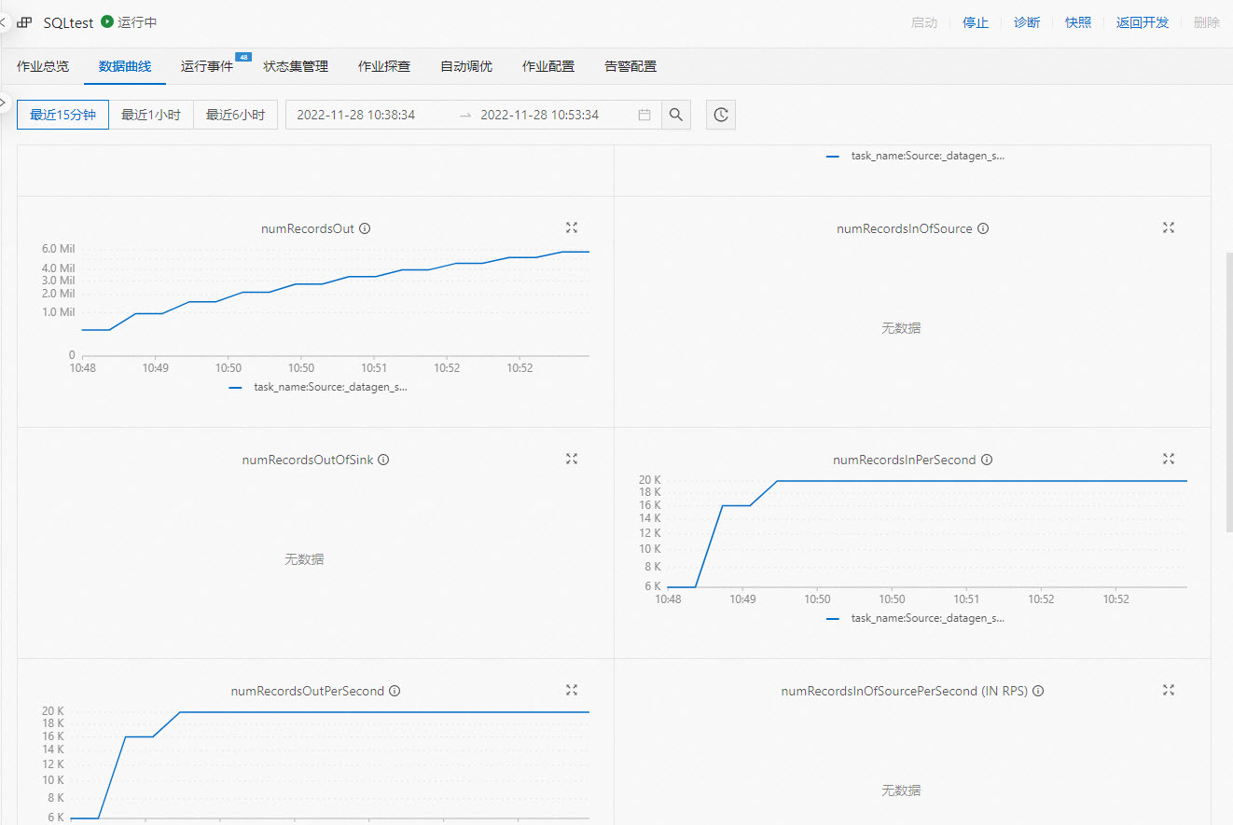
Task: Toggle the legend entry under numRecordsInPerSecond chart
Action: pyautogui.click(x=915, y=618)
